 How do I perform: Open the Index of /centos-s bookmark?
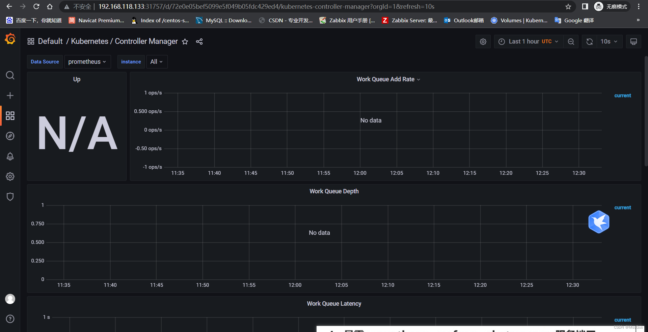pyautogui.click(x=160, y=20)
